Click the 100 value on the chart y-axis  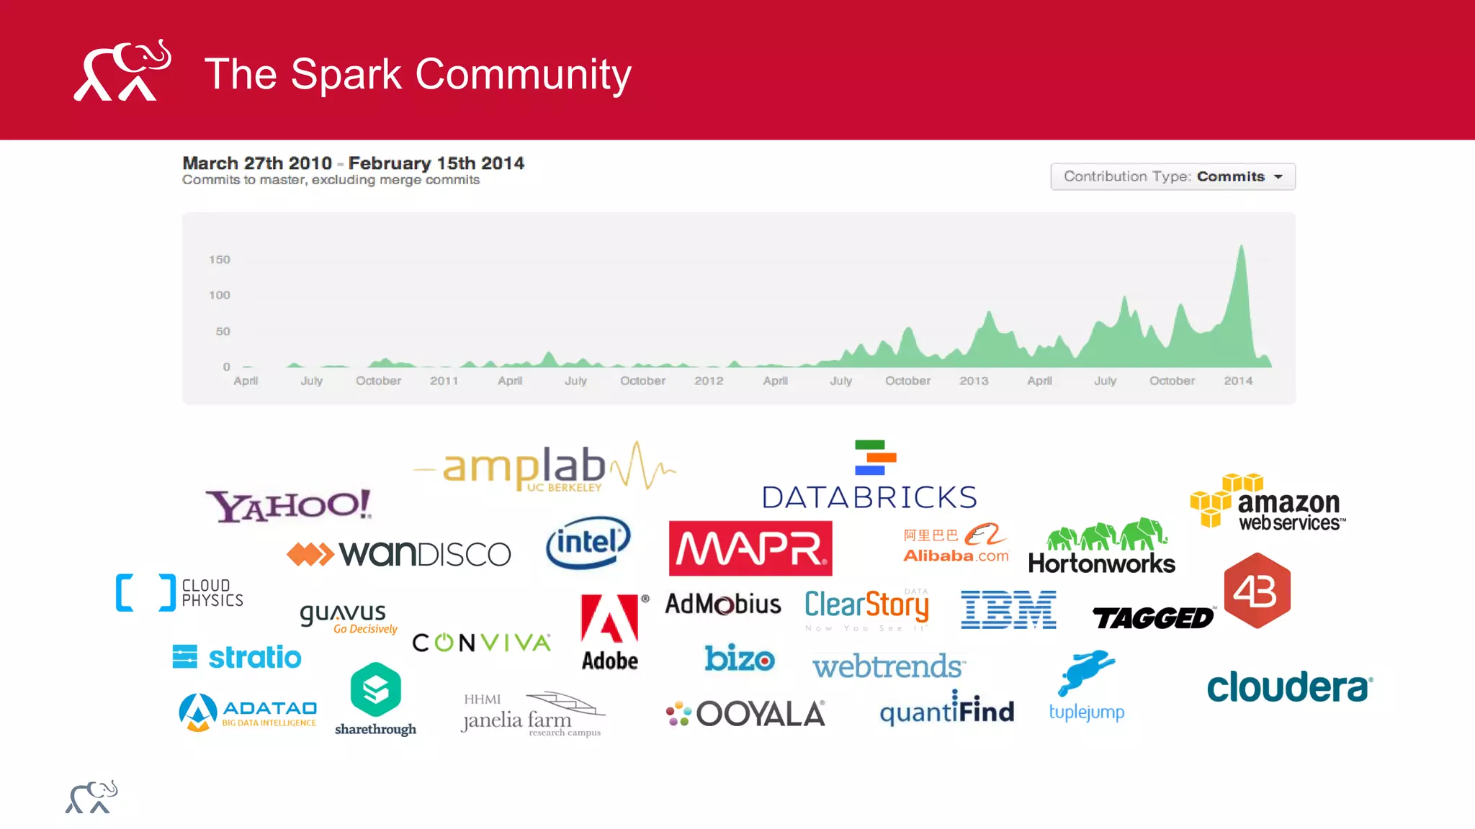[220, 295]
